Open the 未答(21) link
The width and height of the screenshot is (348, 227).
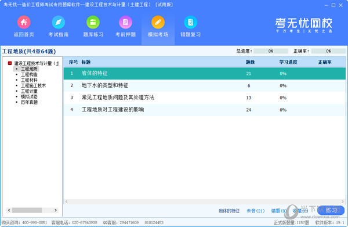pos(256,211)
